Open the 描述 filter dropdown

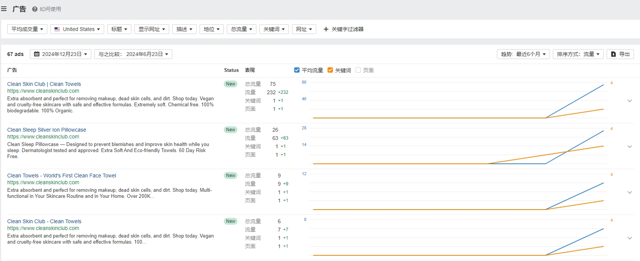pyautogui.click(x=184, y=29)
